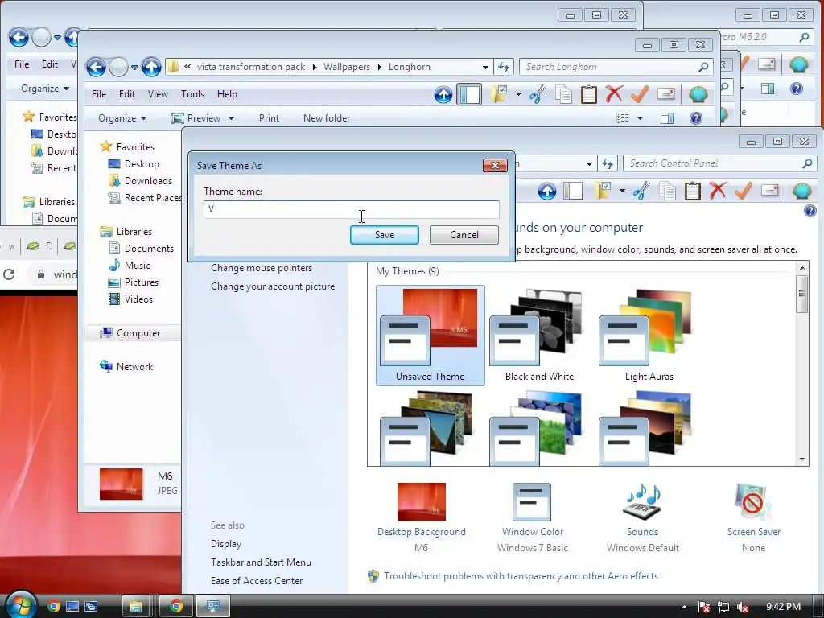Click Up arrow icon in Control Panel toolbar
This screenshot has height=618, width=824.
(x=546, y=191)
